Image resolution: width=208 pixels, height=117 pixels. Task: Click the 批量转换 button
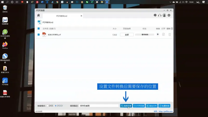[x=164, y=106]
